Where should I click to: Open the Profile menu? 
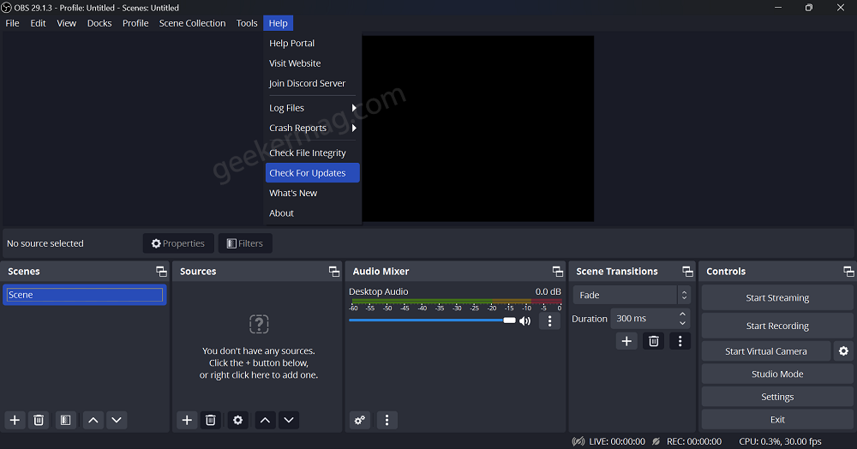[135, 23]
